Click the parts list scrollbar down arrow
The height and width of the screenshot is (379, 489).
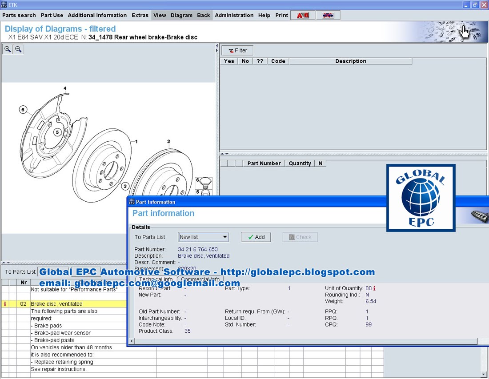click(x=484, y=374)
